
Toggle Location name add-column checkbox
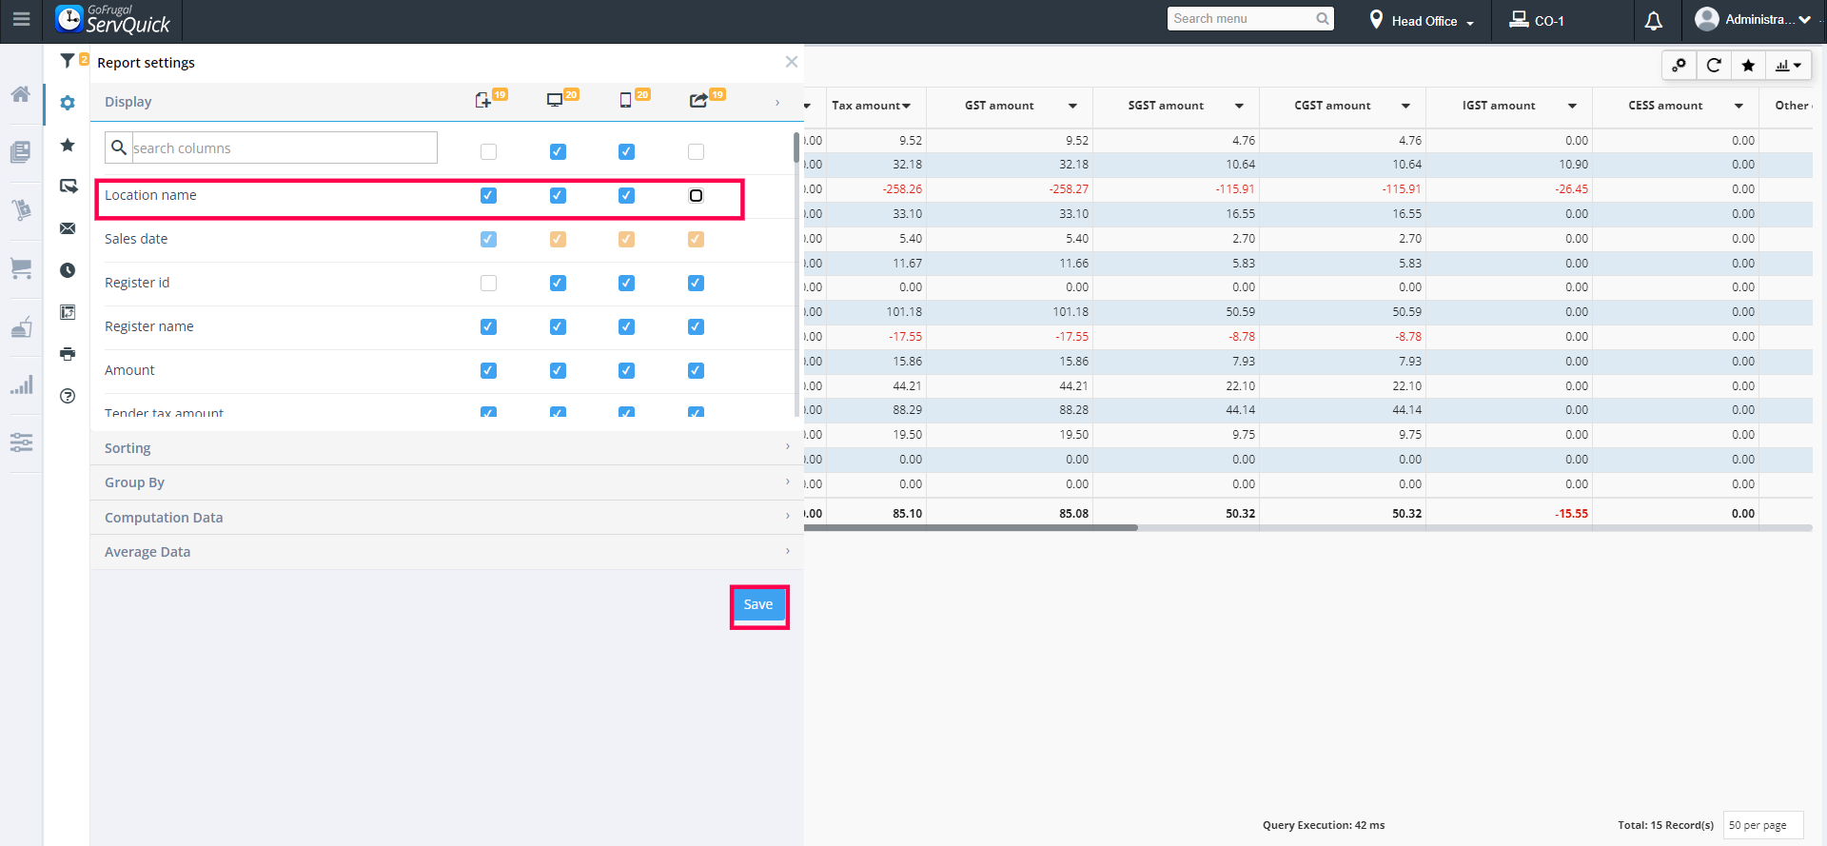[488, 195]
